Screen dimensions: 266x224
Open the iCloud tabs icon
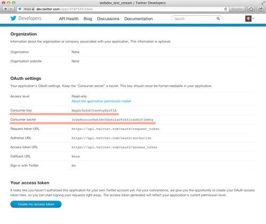tap(251, 9)
